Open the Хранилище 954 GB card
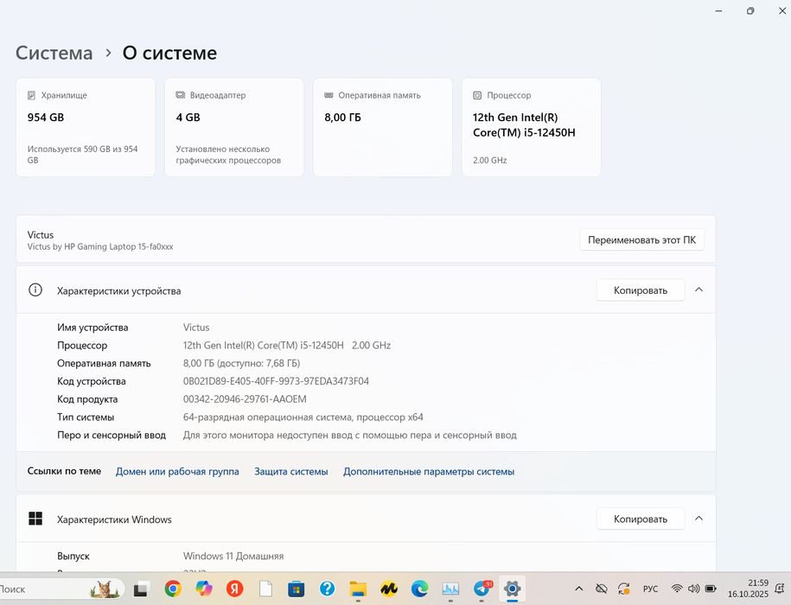The image size is (791, 605). coord(86,127)
